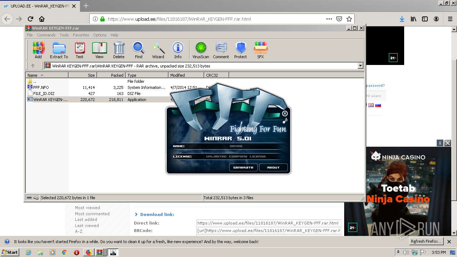The image size is (457, 257).
Task: Open new Firefox tab plus button
Action: click(86, 6)
